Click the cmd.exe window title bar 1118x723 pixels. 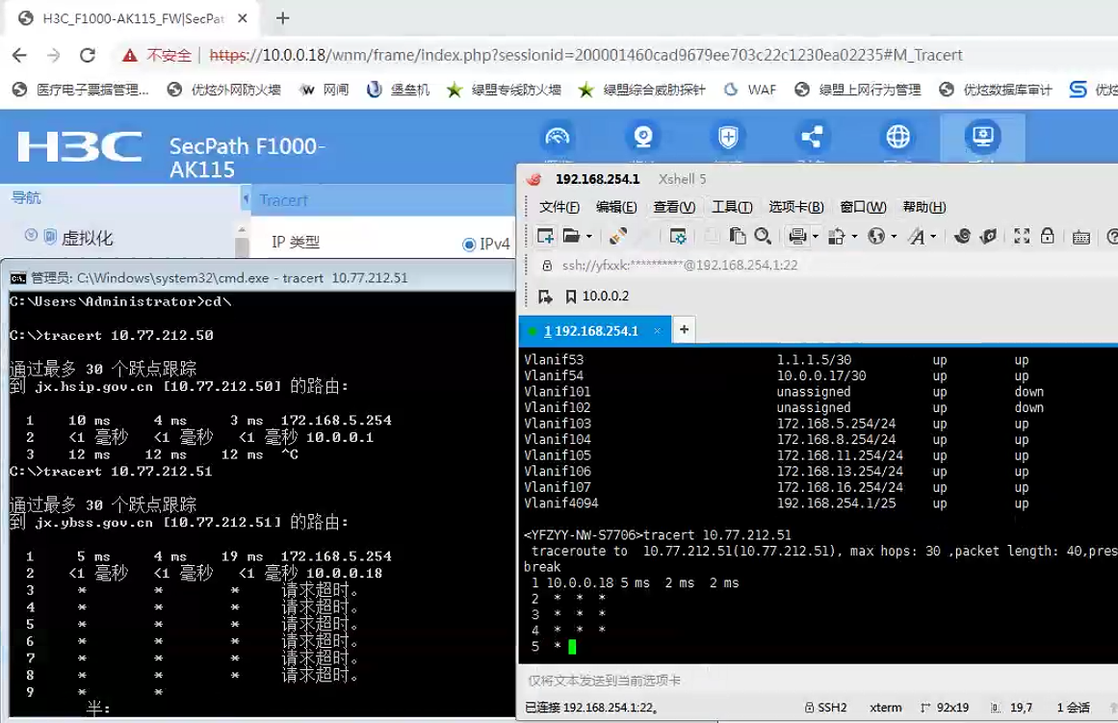point(261,278)
